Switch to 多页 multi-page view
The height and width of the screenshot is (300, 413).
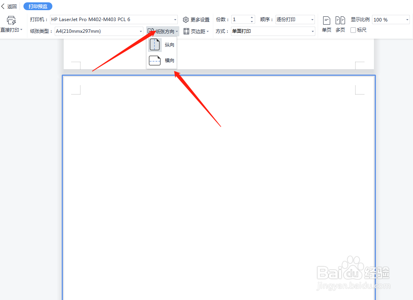[x=340, y=24]
